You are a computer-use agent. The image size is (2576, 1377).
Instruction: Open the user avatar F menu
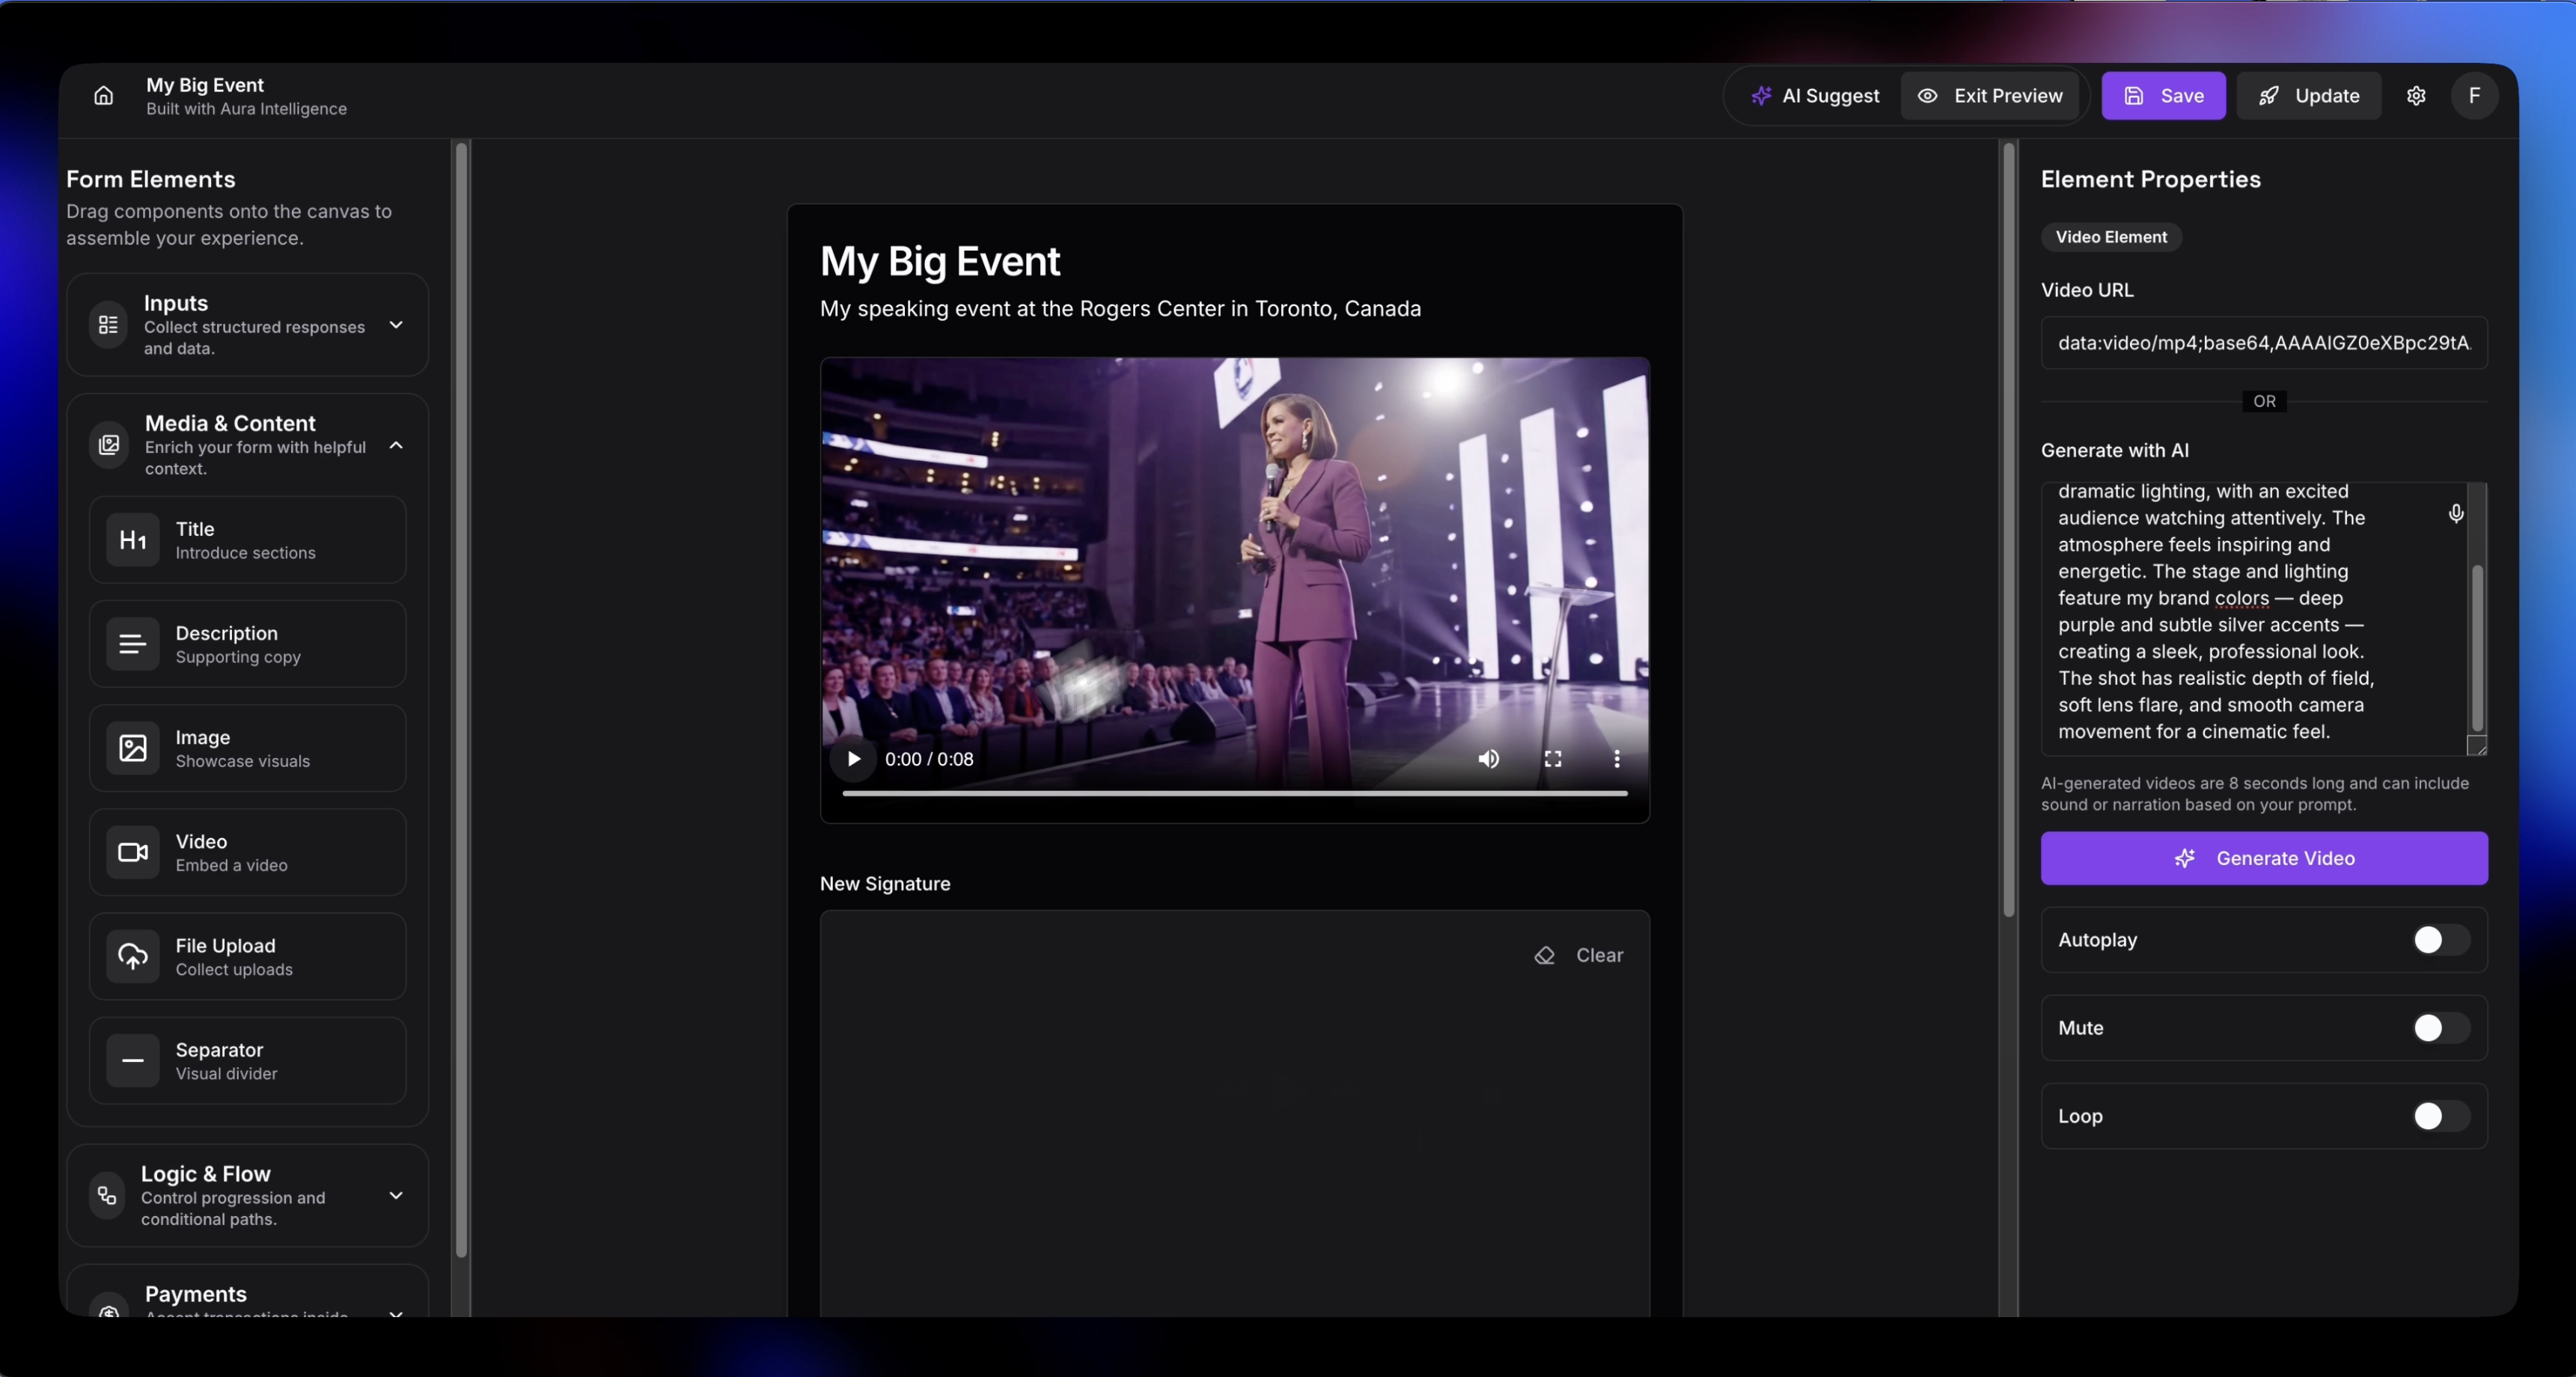2474,96
